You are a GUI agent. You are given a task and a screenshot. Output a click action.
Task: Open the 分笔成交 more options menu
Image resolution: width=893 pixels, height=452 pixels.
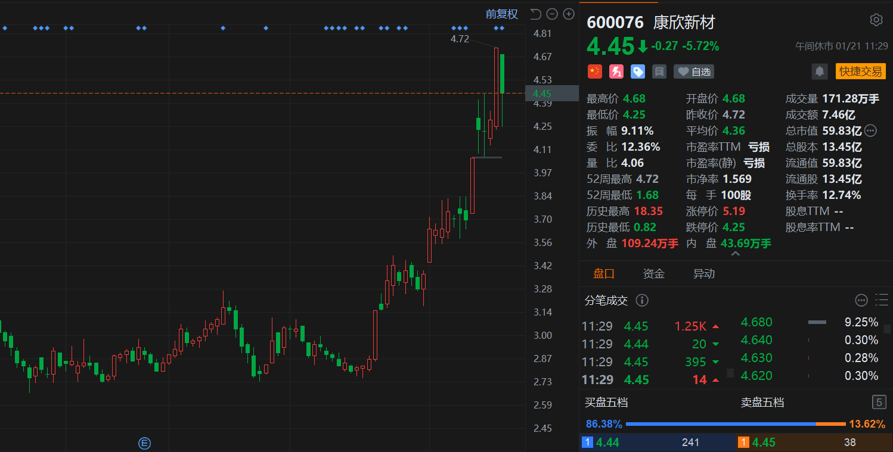[x=861, y=300]
